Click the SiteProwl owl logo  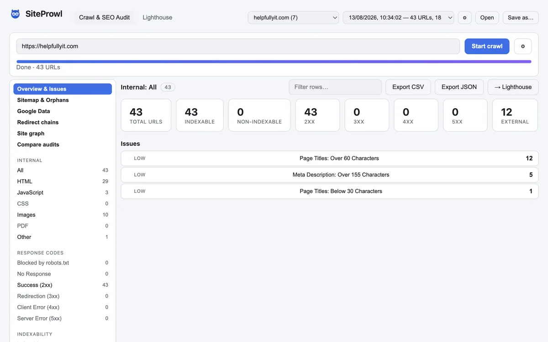[16, 14]
